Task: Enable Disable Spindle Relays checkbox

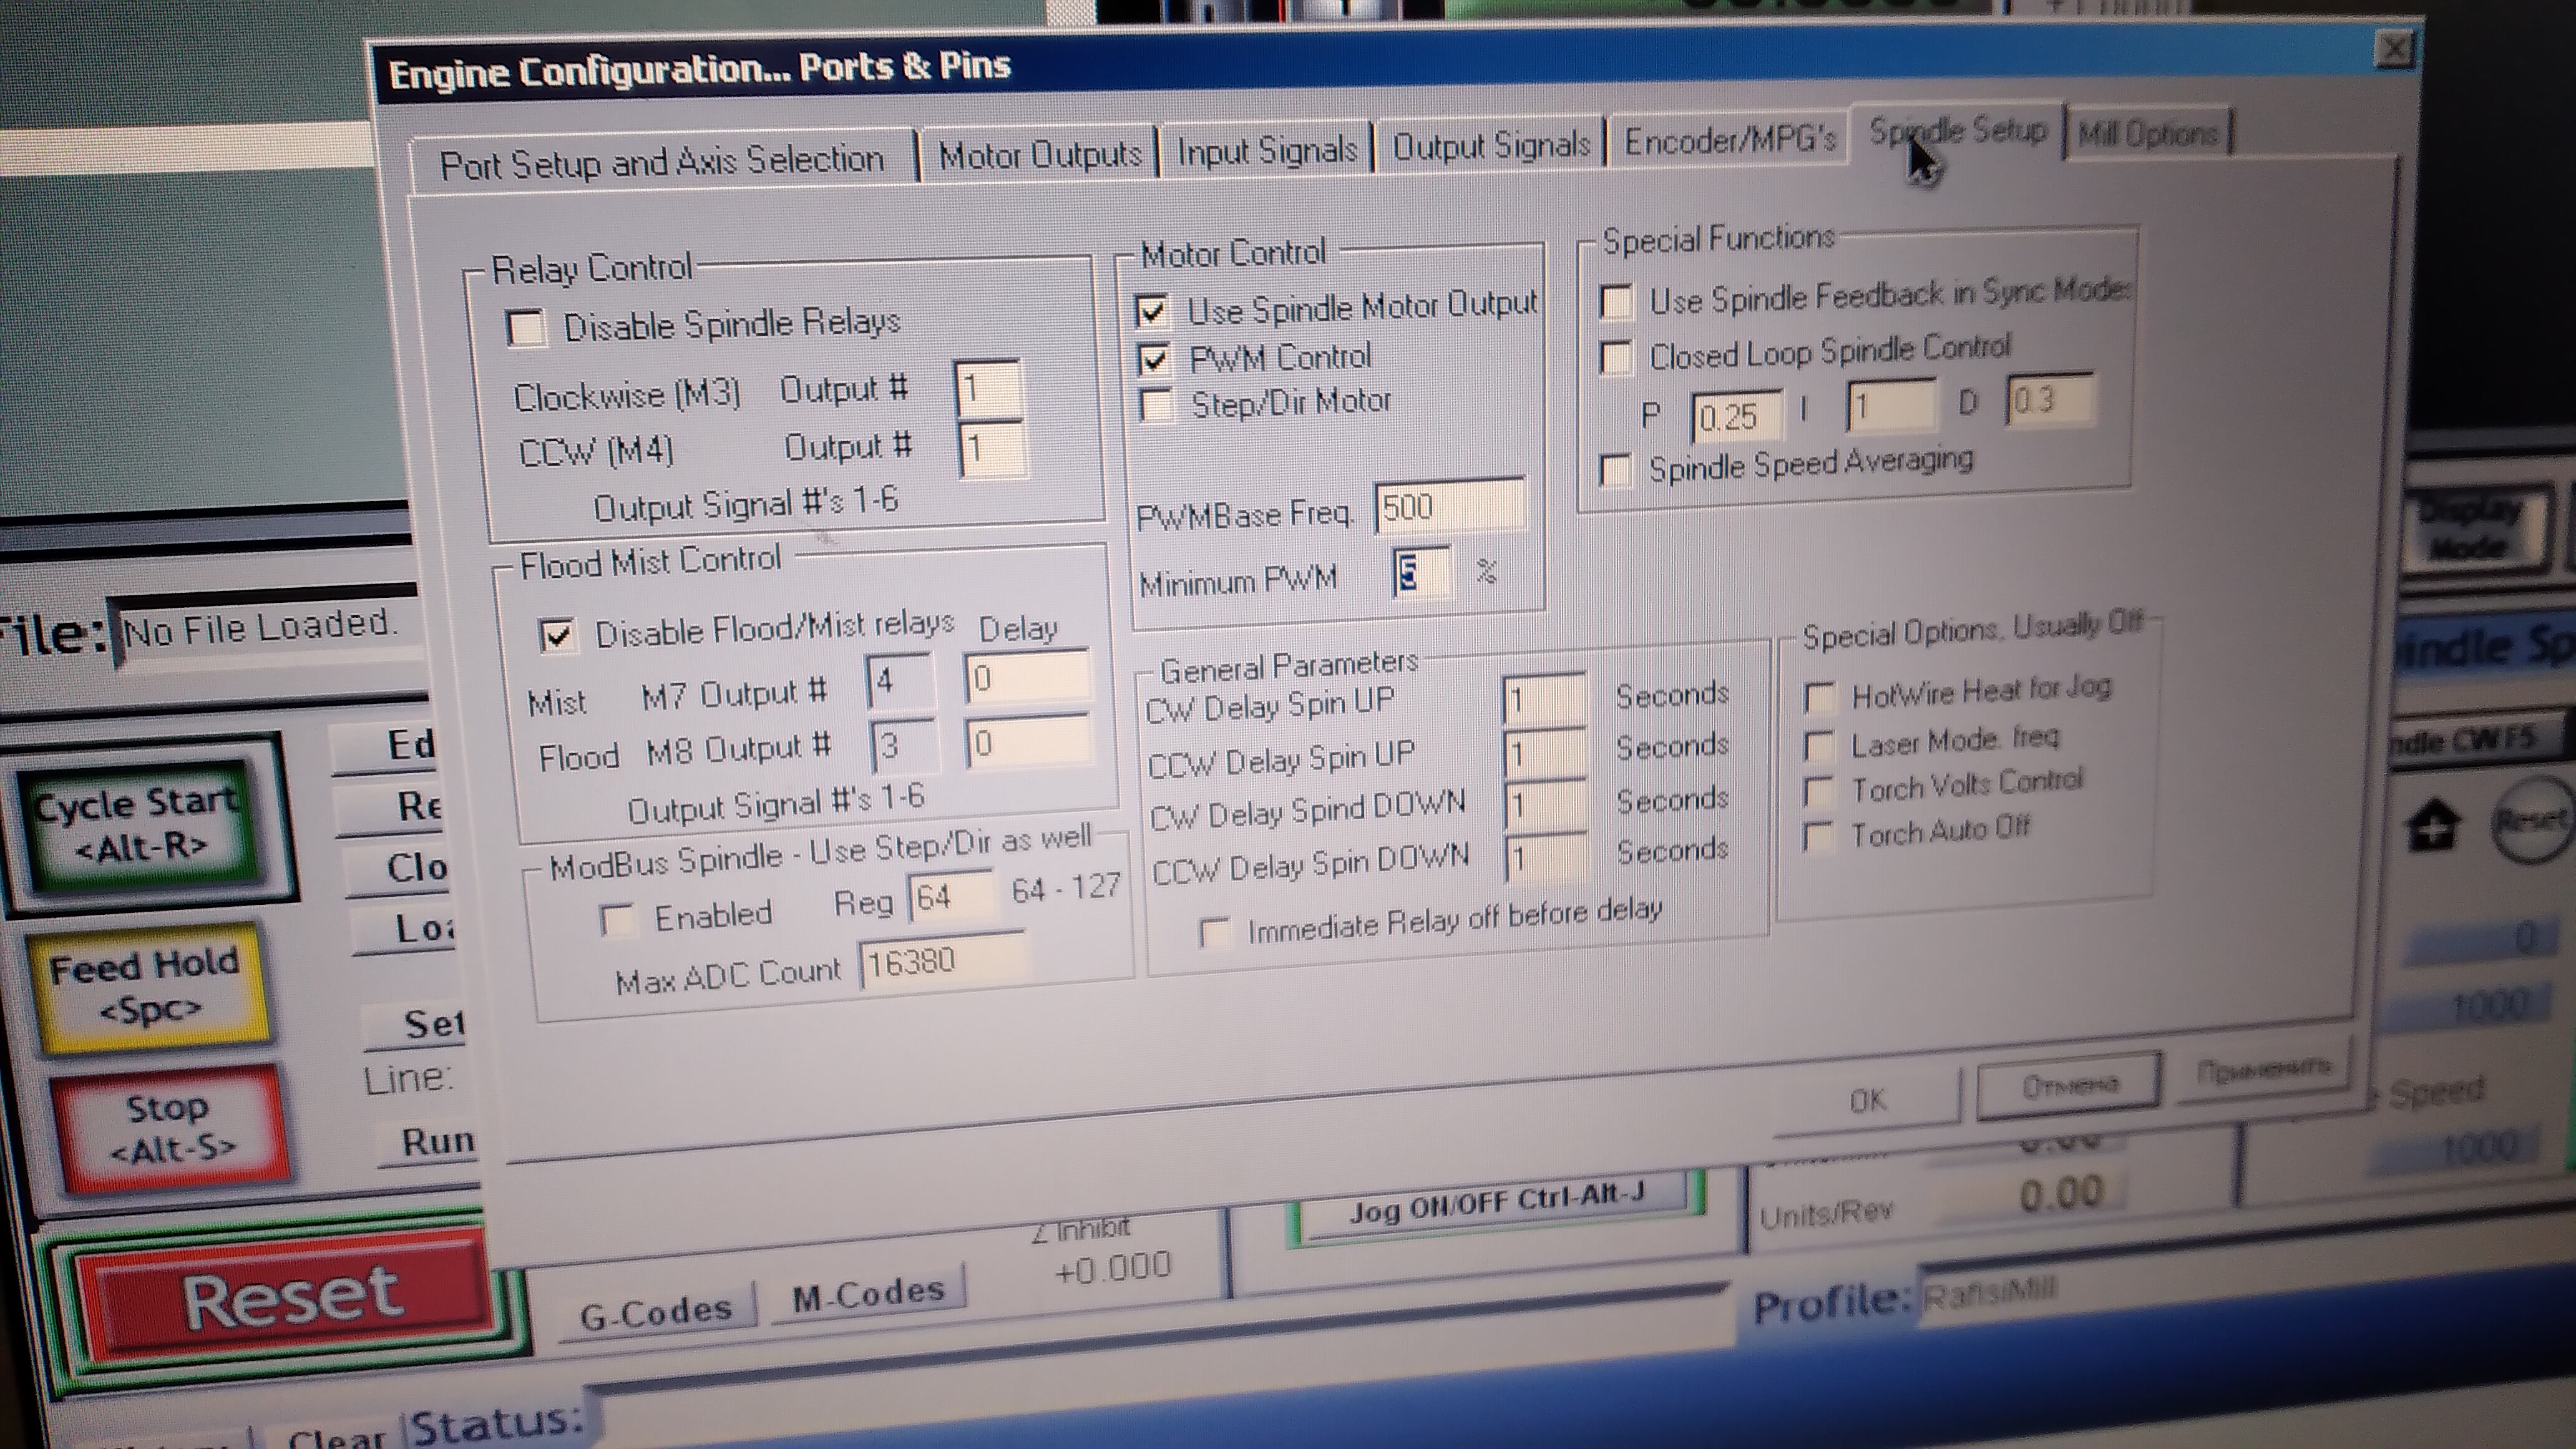Action: click(x=527, y=328)
